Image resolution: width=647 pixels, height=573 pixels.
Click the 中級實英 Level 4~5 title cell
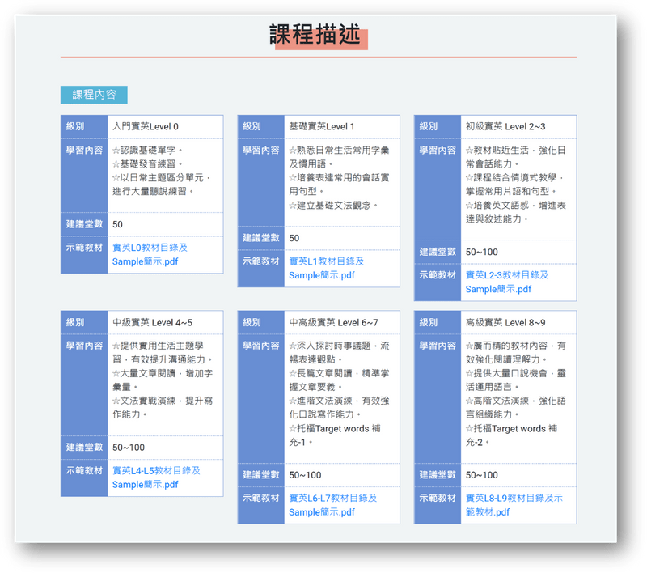(152, 322)
